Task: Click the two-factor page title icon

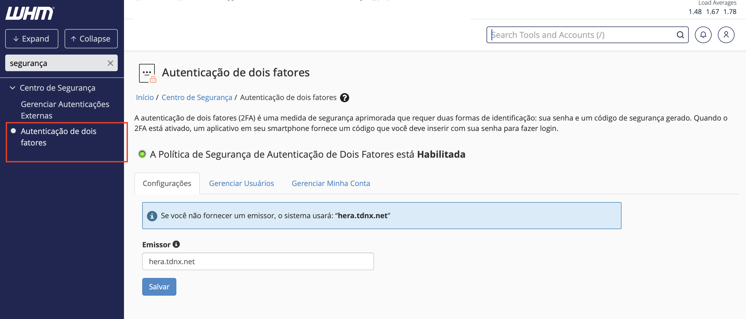Action: click(147, 73)
